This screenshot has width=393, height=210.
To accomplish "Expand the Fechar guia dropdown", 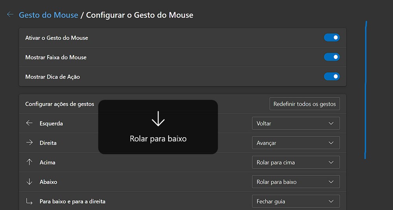I will pos(296,201).
